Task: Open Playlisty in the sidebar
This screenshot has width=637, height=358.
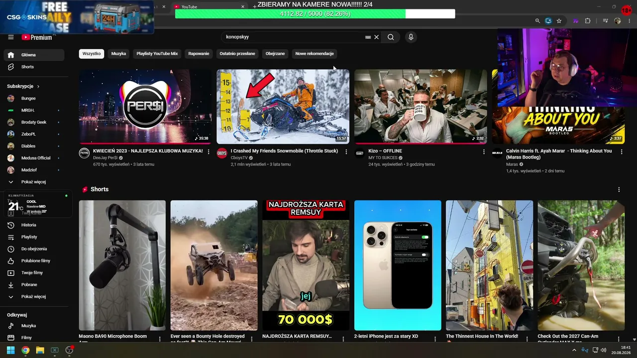Action: (34, 237)
